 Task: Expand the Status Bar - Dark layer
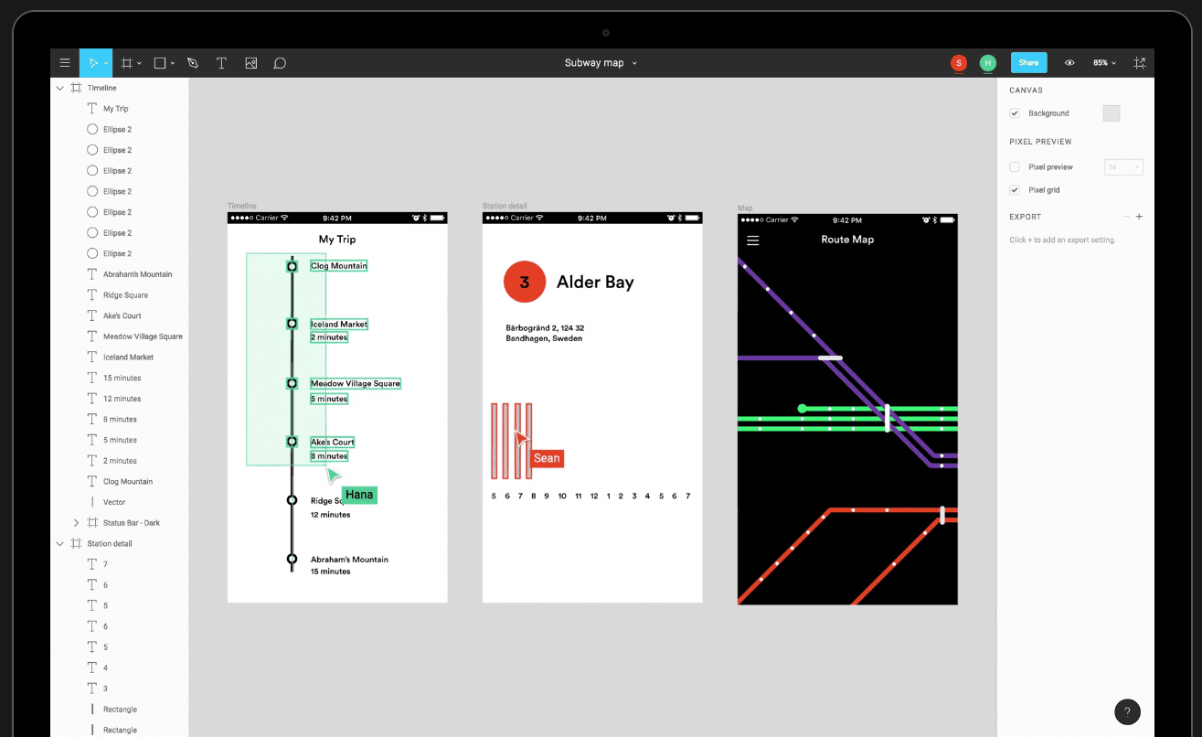76,523
